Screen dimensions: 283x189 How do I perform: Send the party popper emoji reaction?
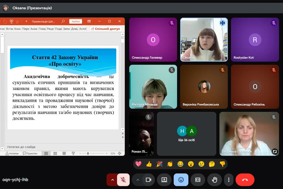coord(159,164)
